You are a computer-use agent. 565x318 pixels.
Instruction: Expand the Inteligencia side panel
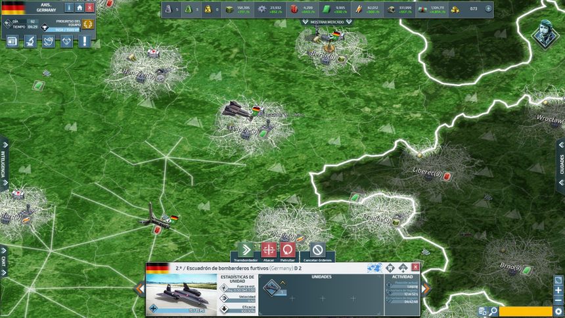[x=4, y=164]
